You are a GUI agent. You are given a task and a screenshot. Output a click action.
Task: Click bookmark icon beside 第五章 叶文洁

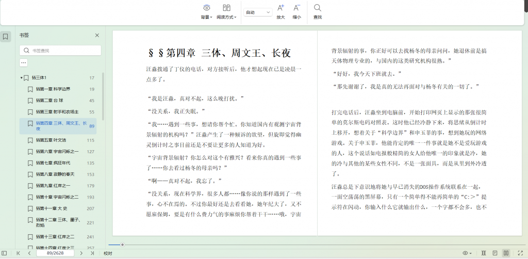(30, 140)
